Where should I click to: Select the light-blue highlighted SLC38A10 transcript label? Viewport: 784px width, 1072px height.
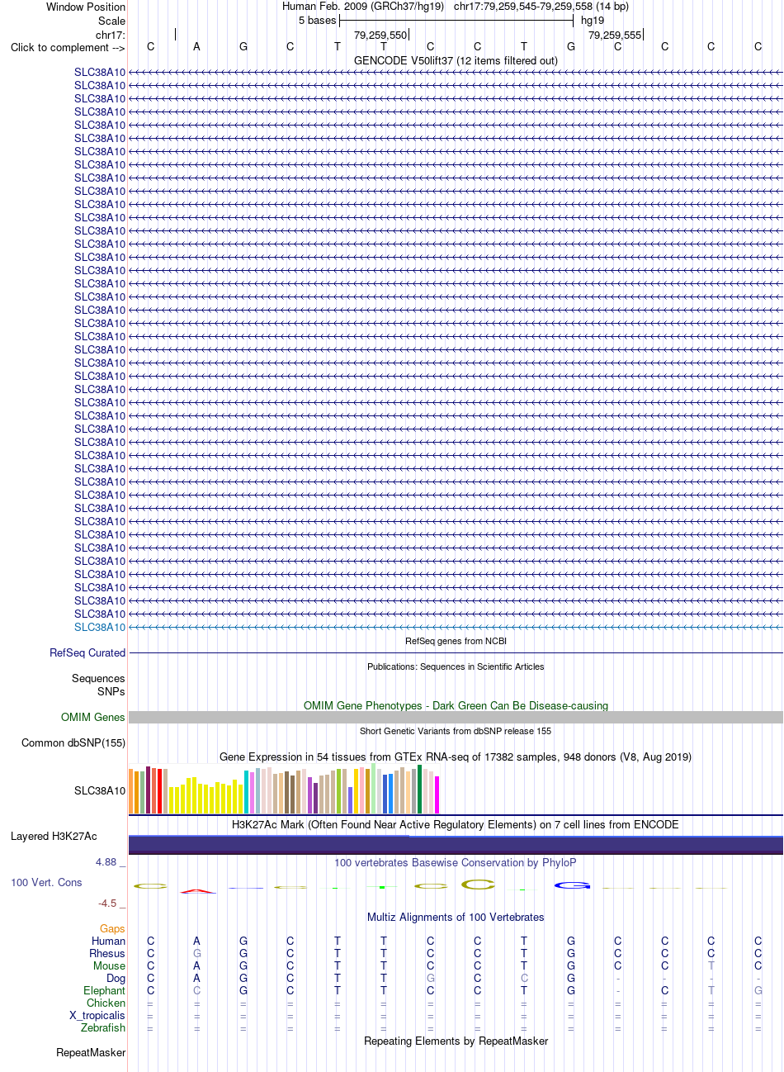coord(100,627)
